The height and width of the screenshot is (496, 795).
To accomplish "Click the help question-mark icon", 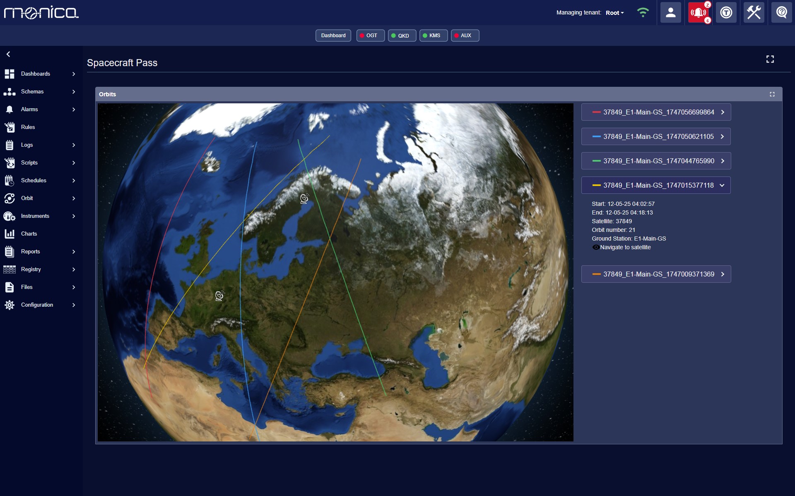I will point(781,13).
